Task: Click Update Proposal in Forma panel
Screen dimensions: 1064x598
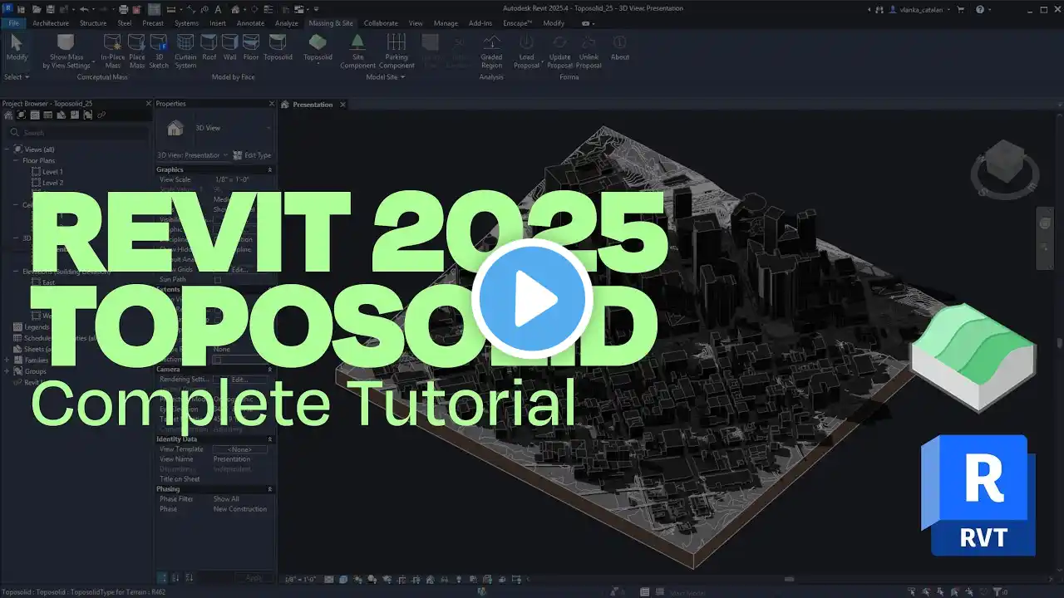Action: coord(560,51)
